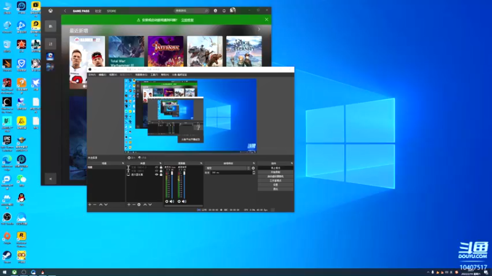Image resolution: width=492 pixels, height=276 pixels.
Task: Open Xbox app from the taskbar
Action: (14, 272)
